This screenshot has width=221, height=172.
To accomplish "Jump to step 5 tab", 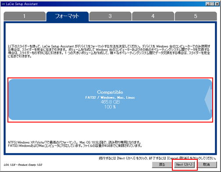I will pyautogui.click(x=196, y=16).
